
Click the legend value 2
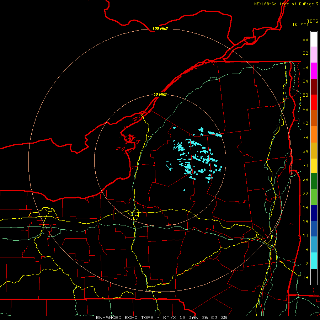tap(307, 264)
